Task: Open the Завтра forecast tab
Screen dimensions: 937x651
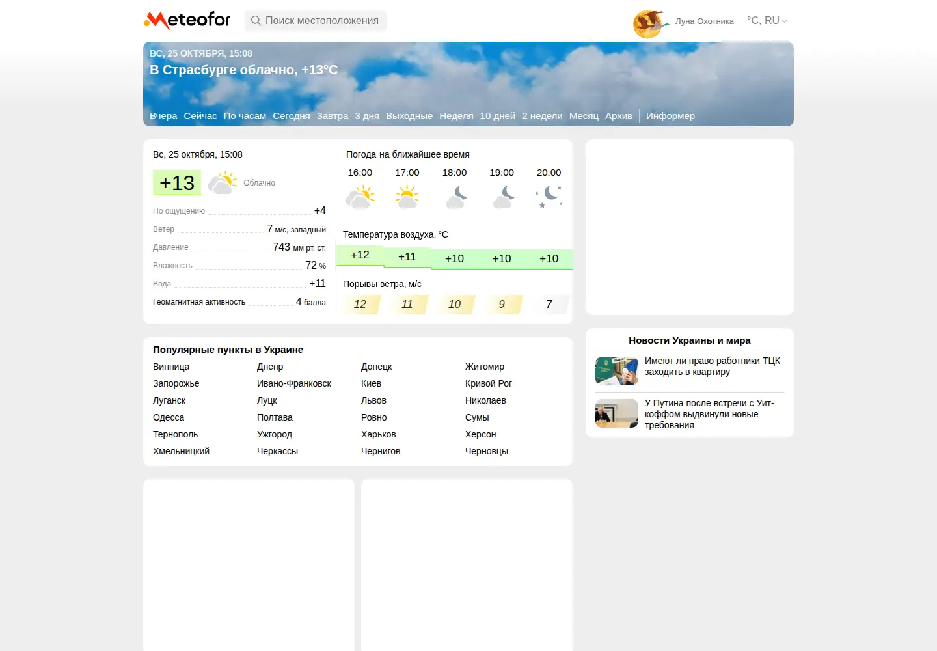Action: pyautogui.click(x=333, y=116)
